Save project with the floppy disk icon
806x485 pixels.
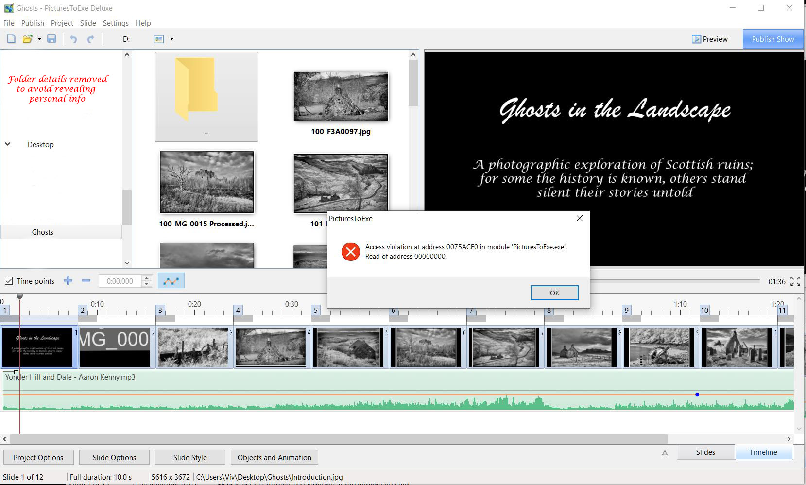[51, 39]
